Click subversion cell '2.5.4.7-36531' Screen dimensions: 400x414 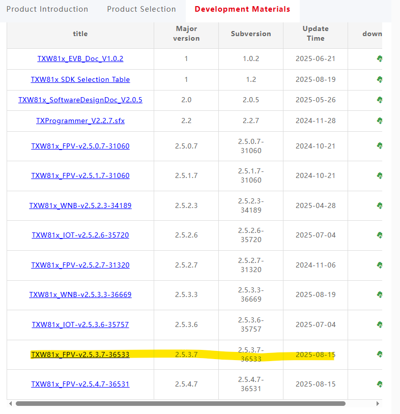[x=251, y=384]
